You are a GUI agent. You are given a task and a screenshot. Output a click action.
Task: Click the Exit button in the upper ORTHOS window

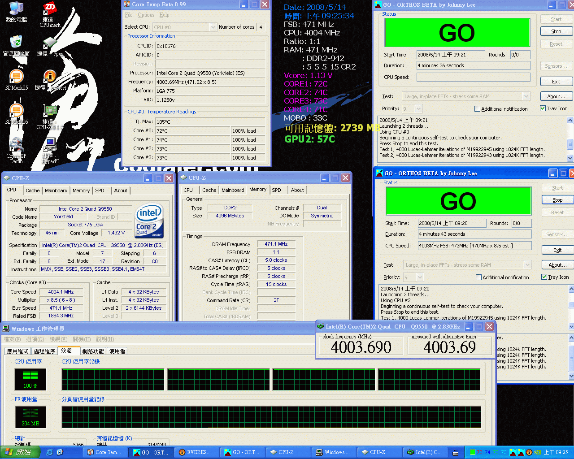pyautogui.click(x=556, y=82)
